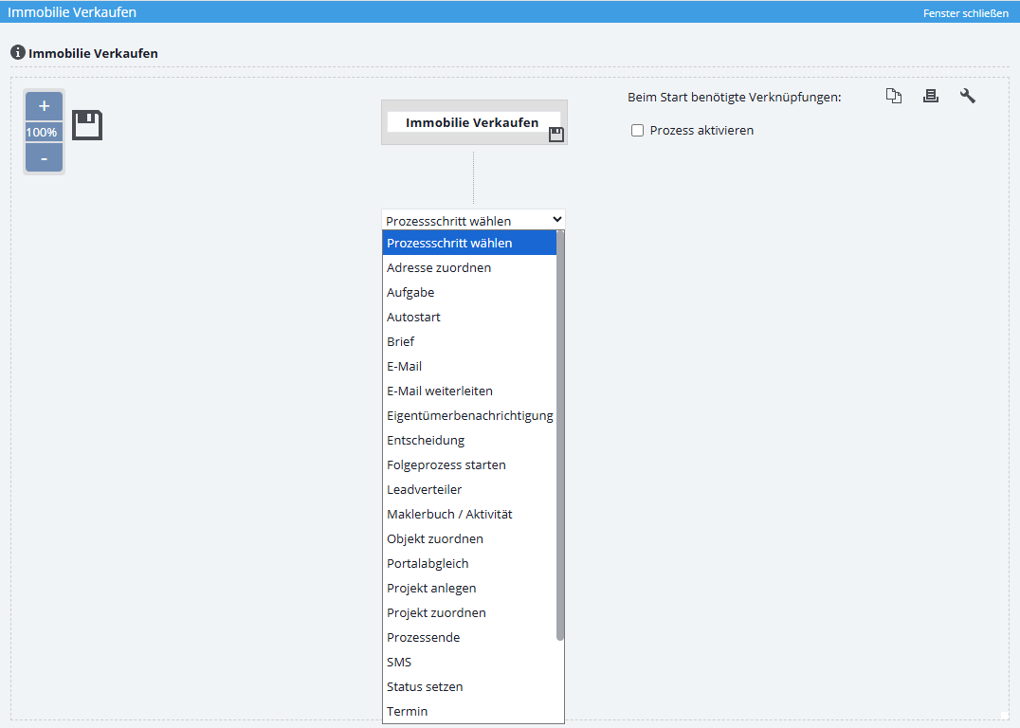Click the dropdown list scrollbar
This screenshot has width=1020, height=728.
[x=560, y=436]
